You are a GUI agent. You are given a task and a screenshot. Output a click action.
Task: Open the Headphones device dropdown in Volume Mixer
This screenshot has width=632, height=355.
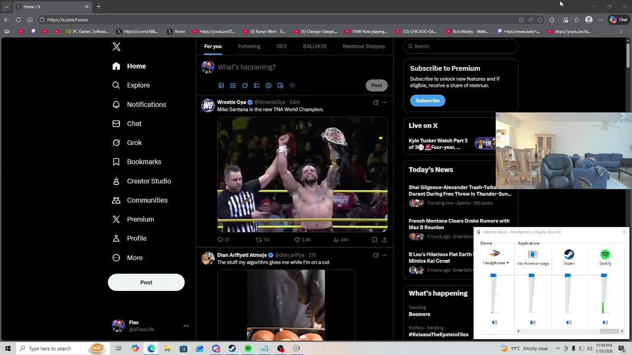click(x=496, y=263)
